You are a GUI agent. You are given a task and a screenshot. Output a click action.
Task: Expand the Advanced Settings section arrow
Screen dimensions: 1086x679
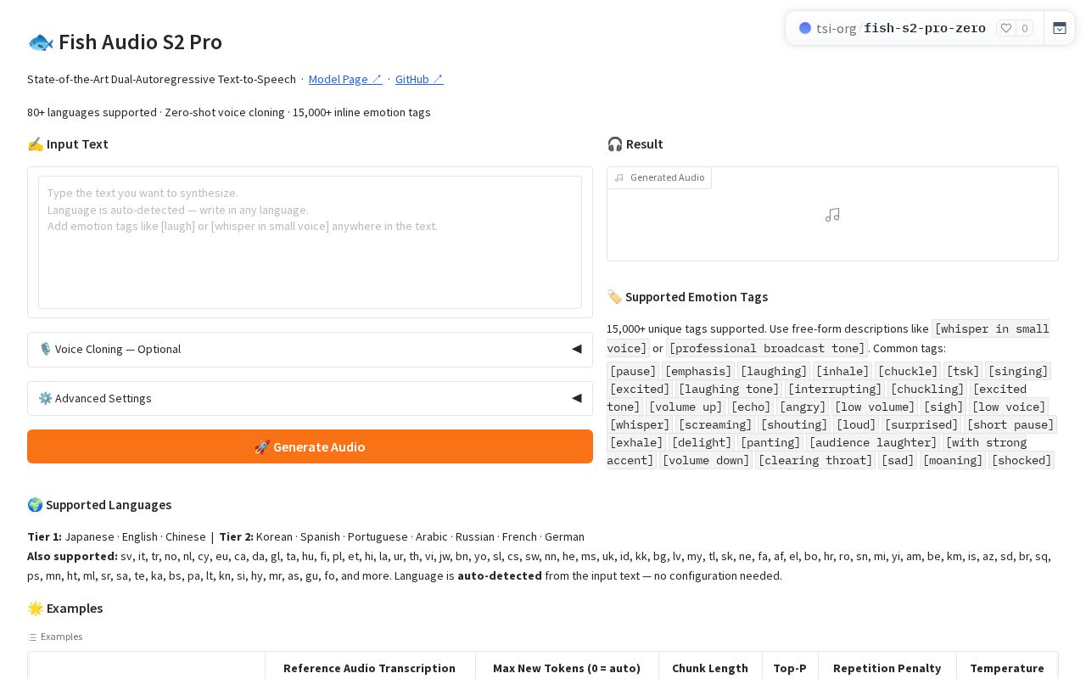click(x=577, y=398)
